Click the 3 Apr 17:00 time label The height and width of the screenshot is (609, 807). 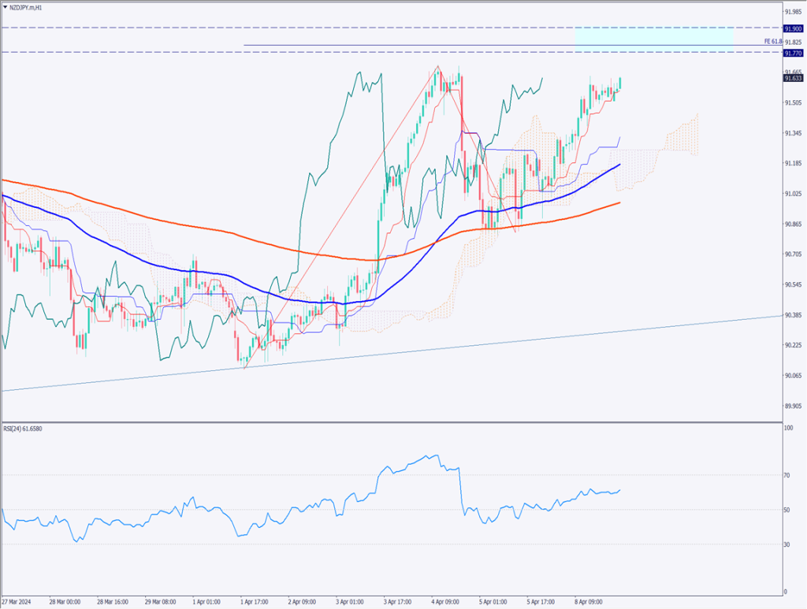pos(399,601)
